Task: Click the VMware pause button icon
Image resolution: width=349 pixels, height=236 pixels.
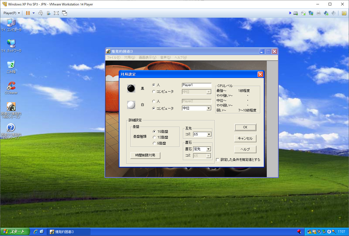Action: (x=28, y=13)
